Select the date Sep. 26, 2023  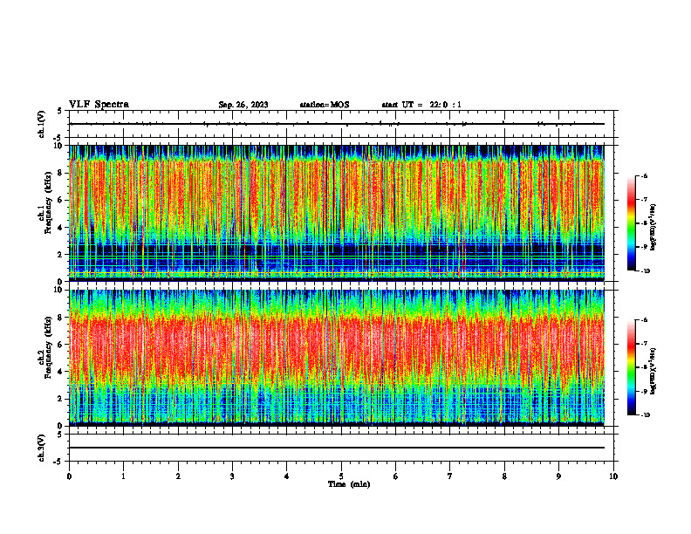(243, 105)
